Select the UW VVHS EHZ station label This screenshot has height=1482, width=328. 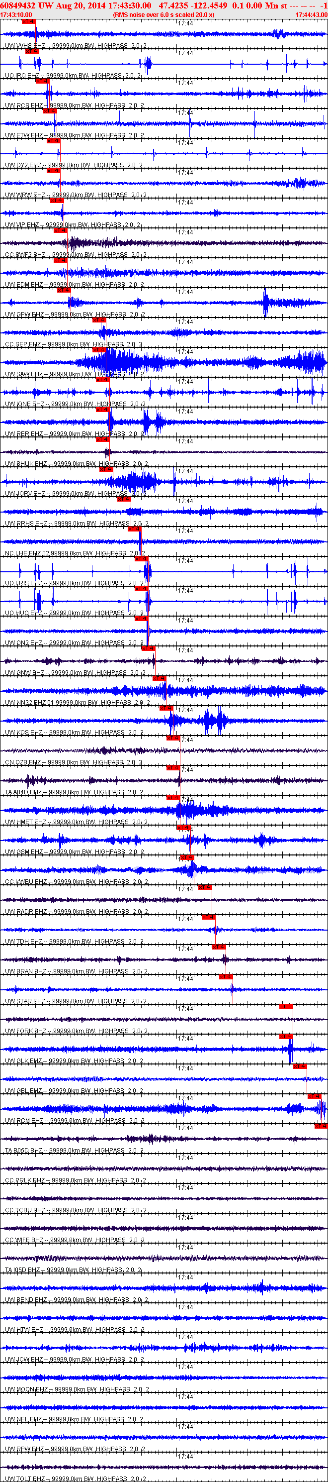click(25, 45)
